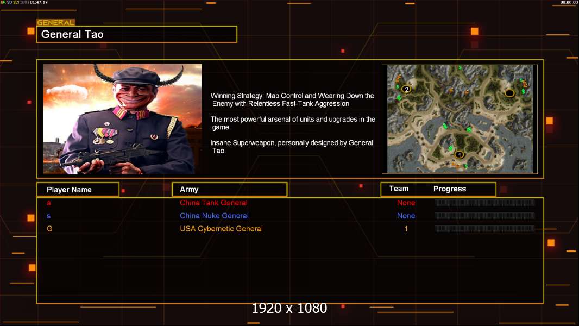The width and height of the screenshot is (579, 326).
Task: Select start position 2 on the minimap
Action: pos(406,89)
